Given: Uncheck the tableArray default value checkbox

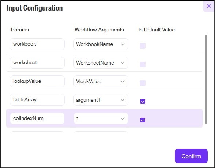Looking at the screenshot, I should click(143, 102).
